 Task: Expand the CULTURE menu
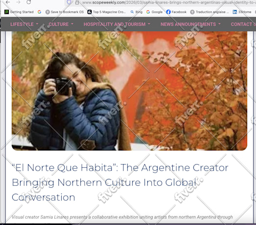coord(61,24)
